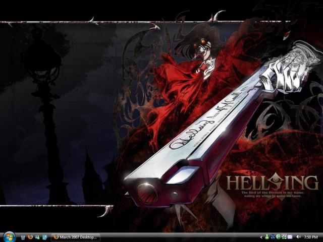
Task: Click the 7:50 PM clock
Action: (311, 237)
